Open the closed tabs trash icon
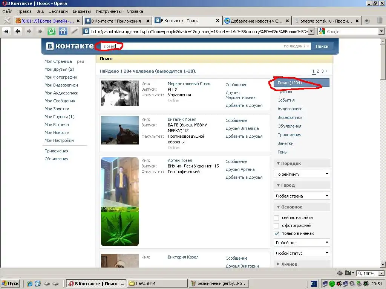The height and width of the screenshot is (289, 386). tap(380, 21)
